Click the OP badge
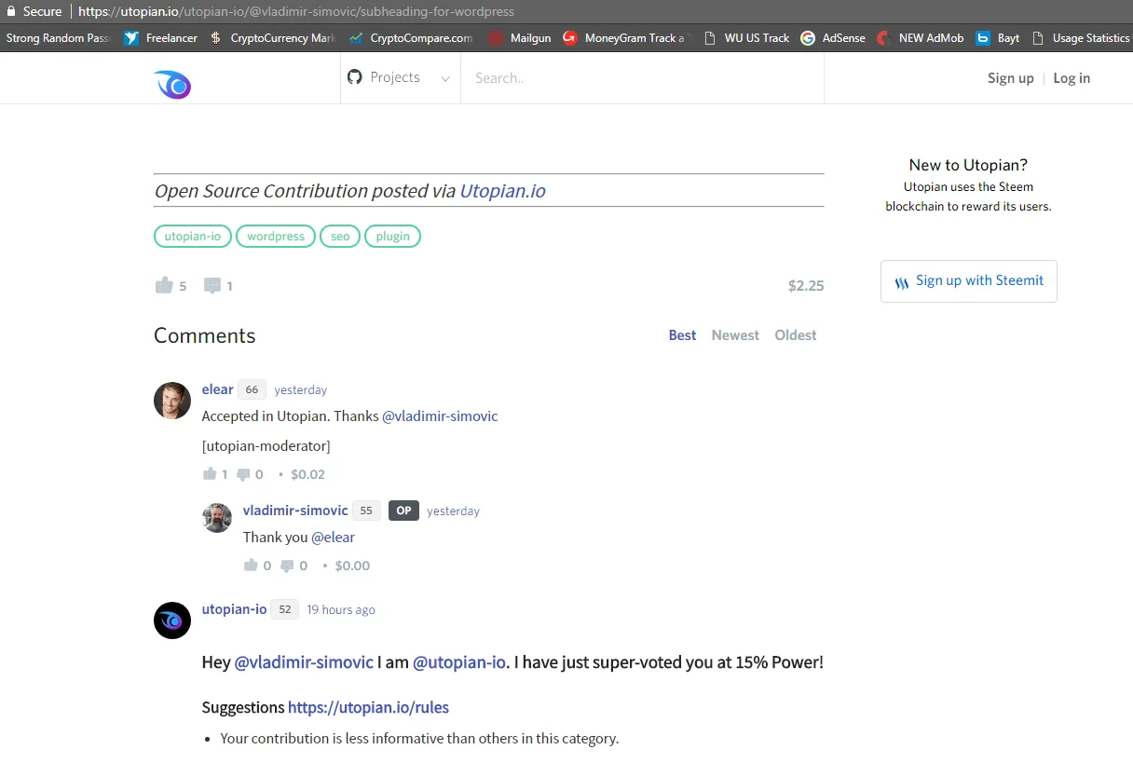Viewport: 1133px width, 763px height. (x=403, y=511)
